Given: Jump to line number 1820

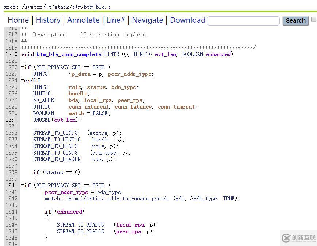Looking at the screenshot, I should pos(11,54).
